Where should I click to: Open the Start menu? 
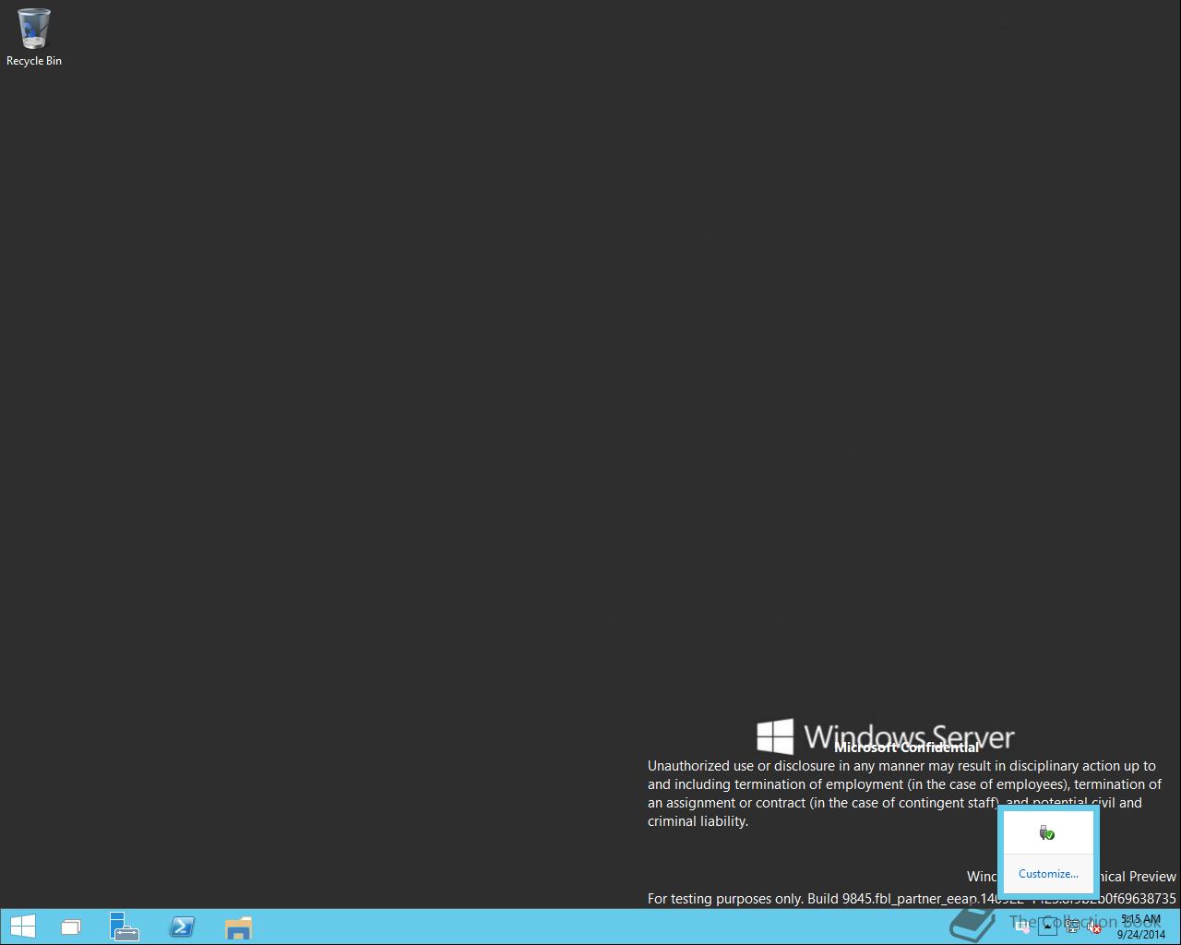[x=22, y=927]
